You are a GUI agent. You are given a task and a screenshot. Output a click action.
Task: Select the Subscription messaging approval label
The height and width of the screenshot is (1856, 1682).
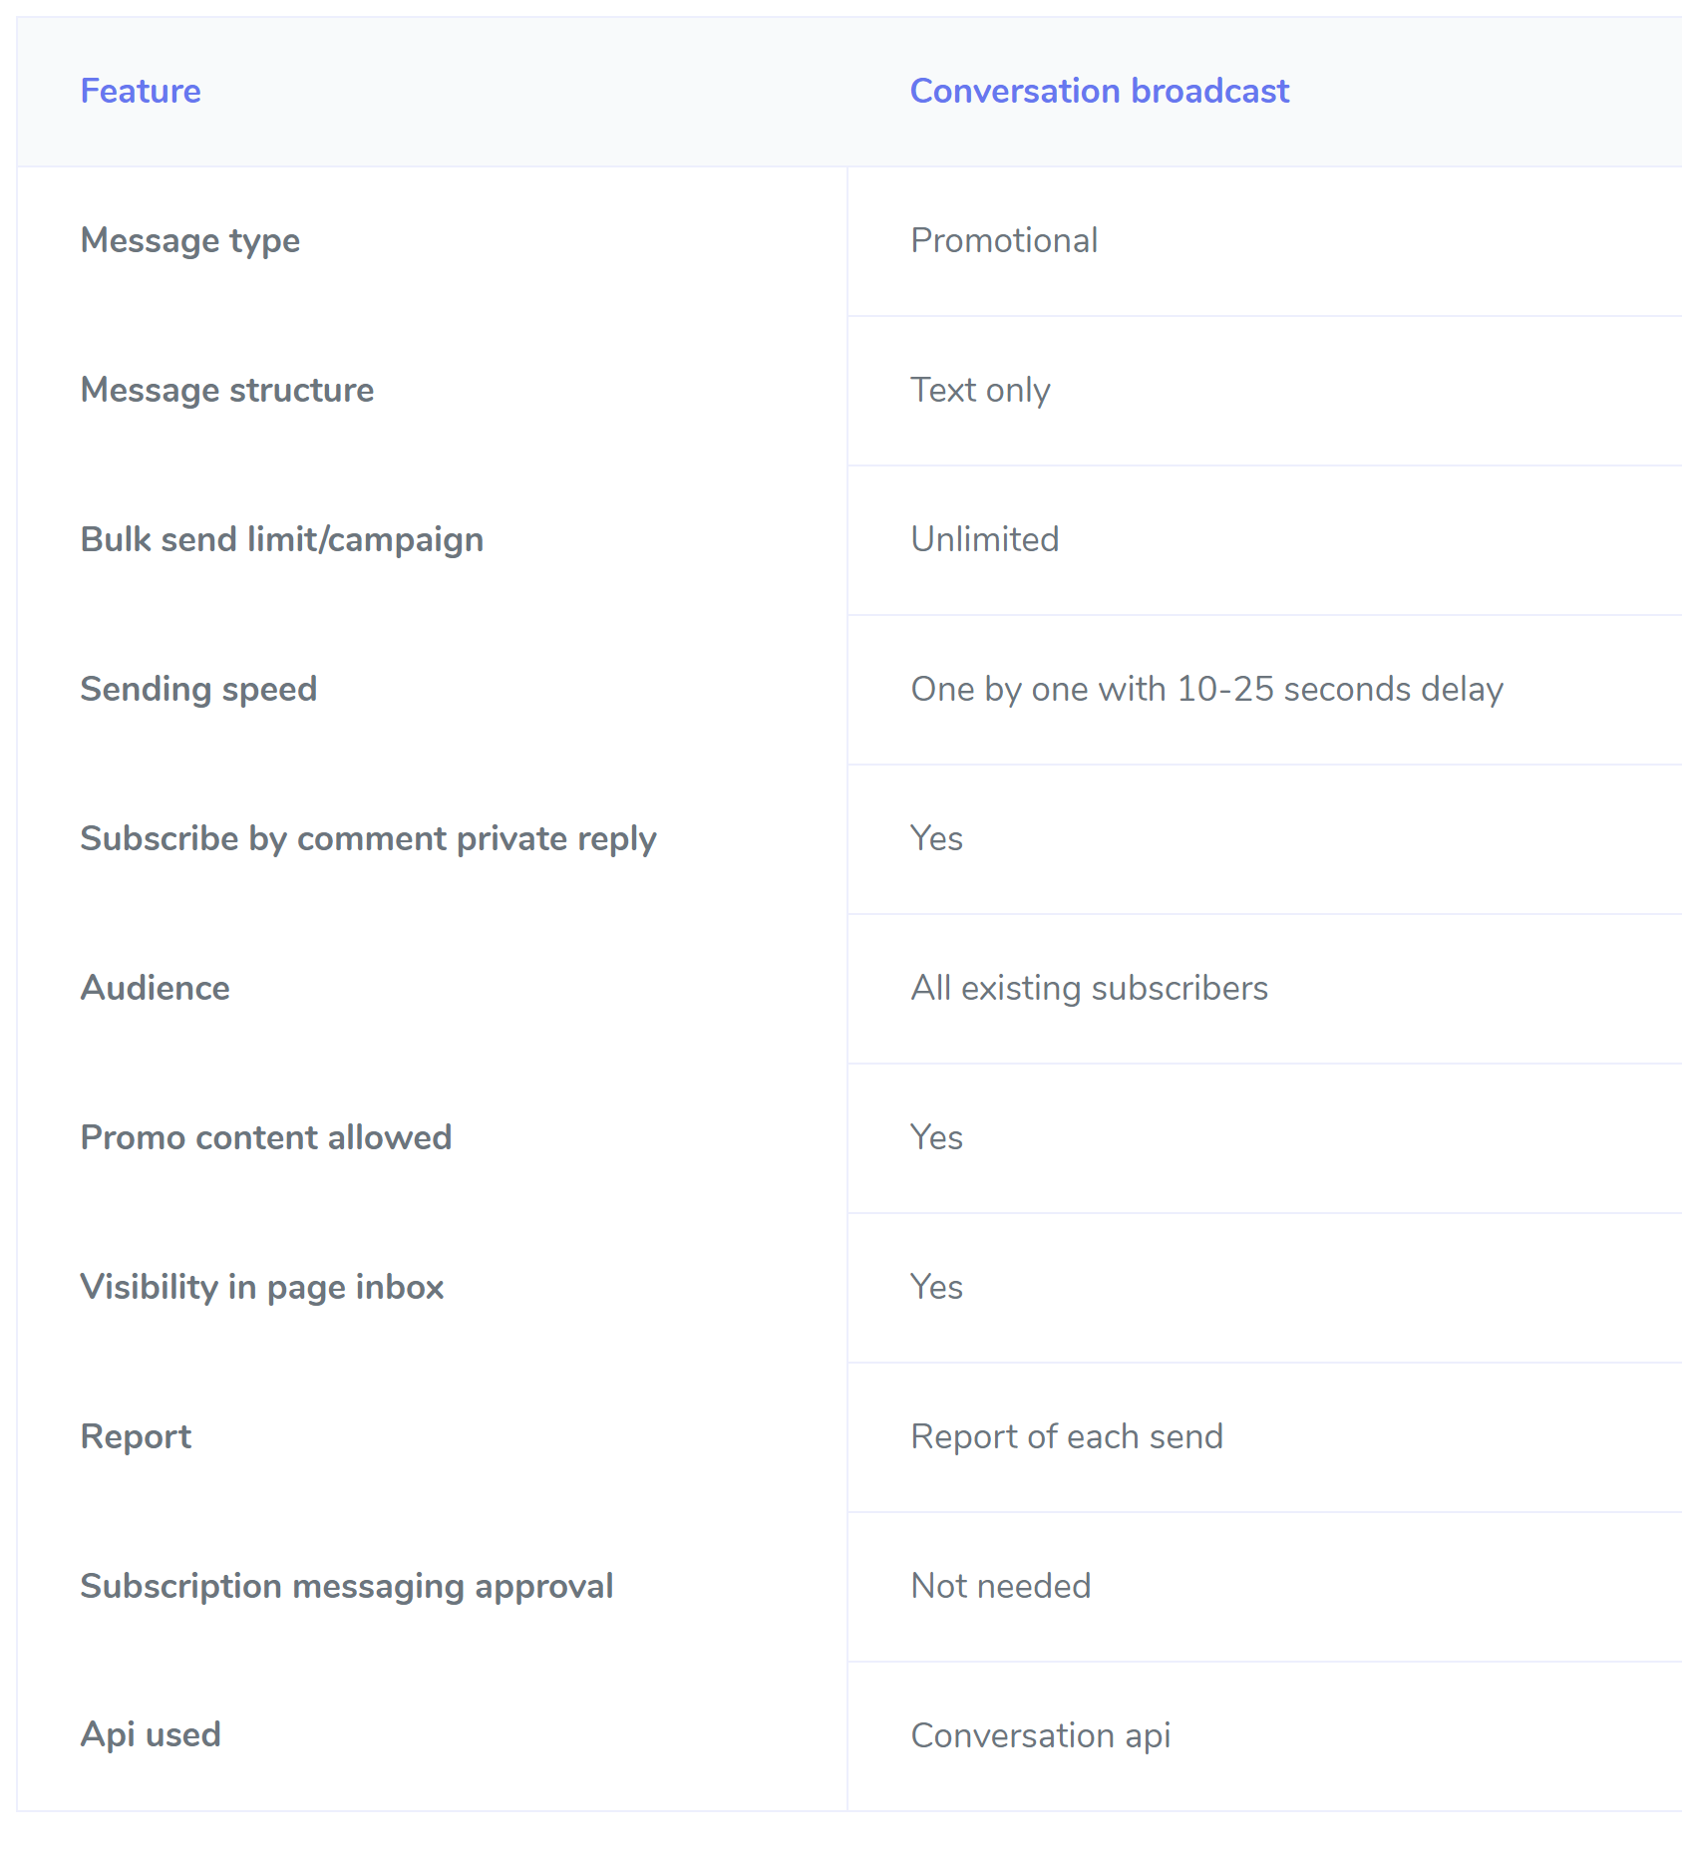pos(347,1586)
